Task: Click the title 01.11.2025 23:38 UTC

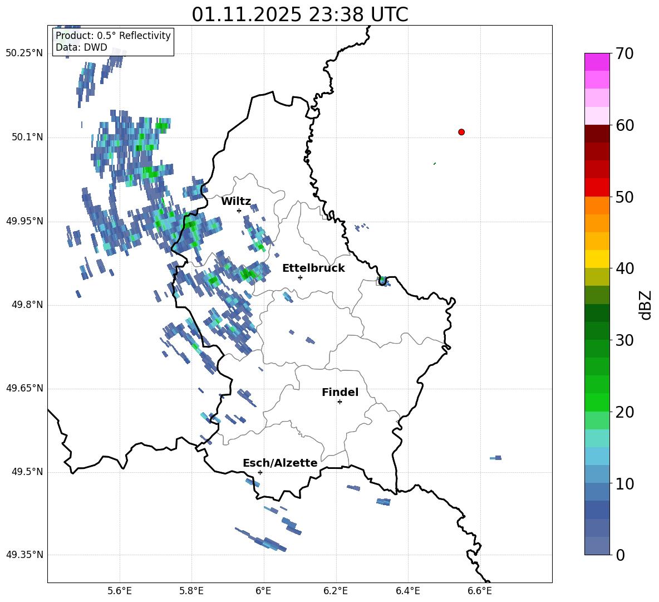Action: point(300,14)
